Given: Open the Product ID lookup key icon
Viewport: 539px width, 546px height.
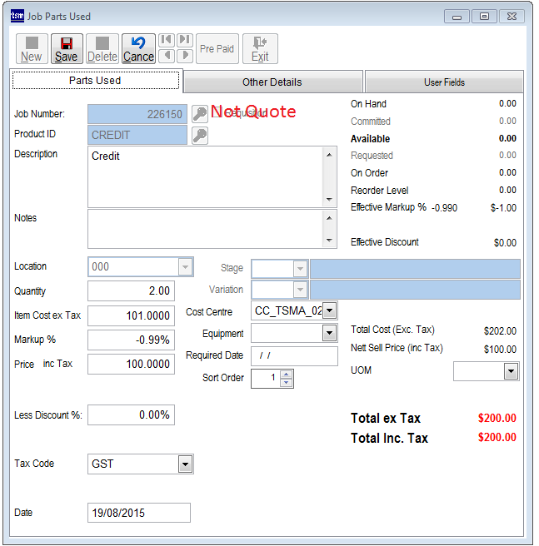Looking at the screenshot, I should click(200, 135).
